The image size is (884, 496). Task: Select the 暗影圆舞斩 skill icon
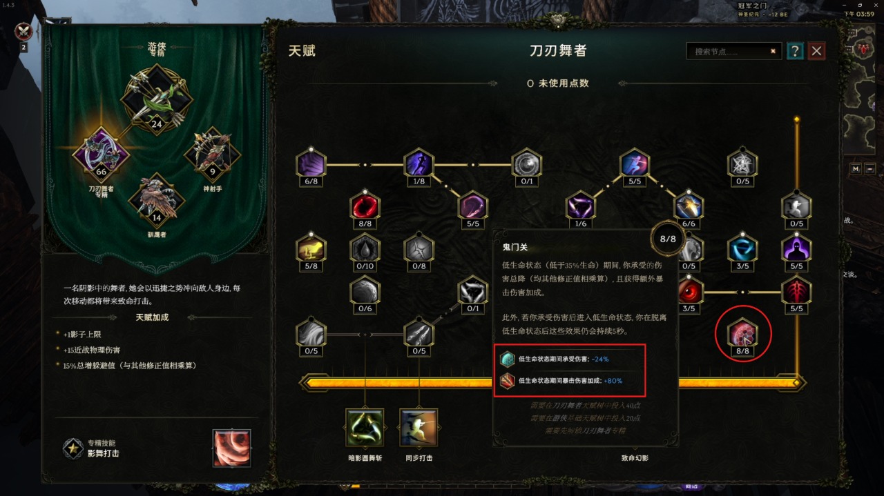(x=365, y=427)
